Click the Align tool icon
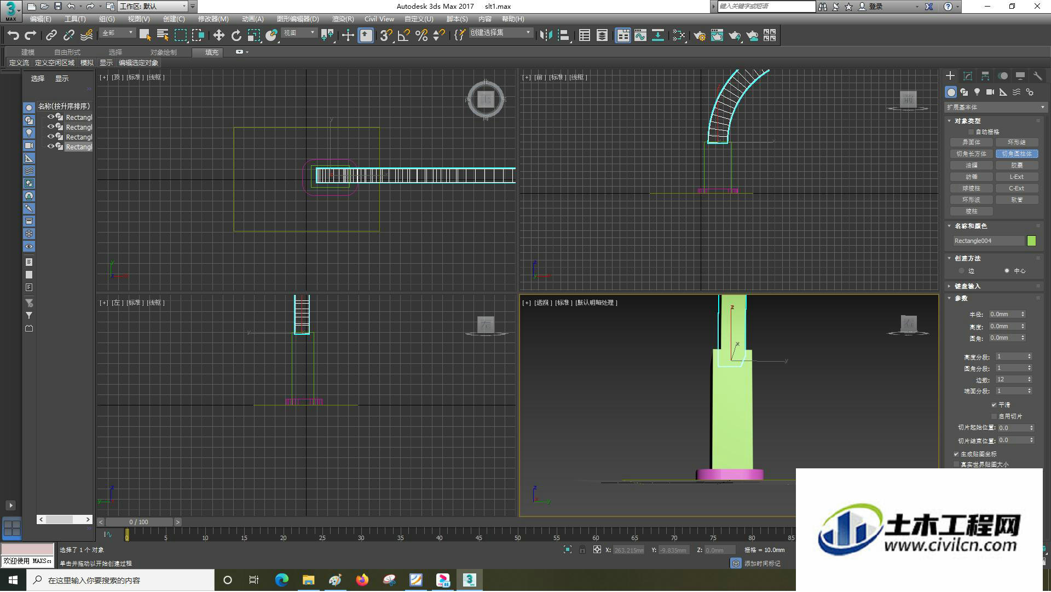The height and width of the screenshot is (592, 1051). (x=563, y=36)
